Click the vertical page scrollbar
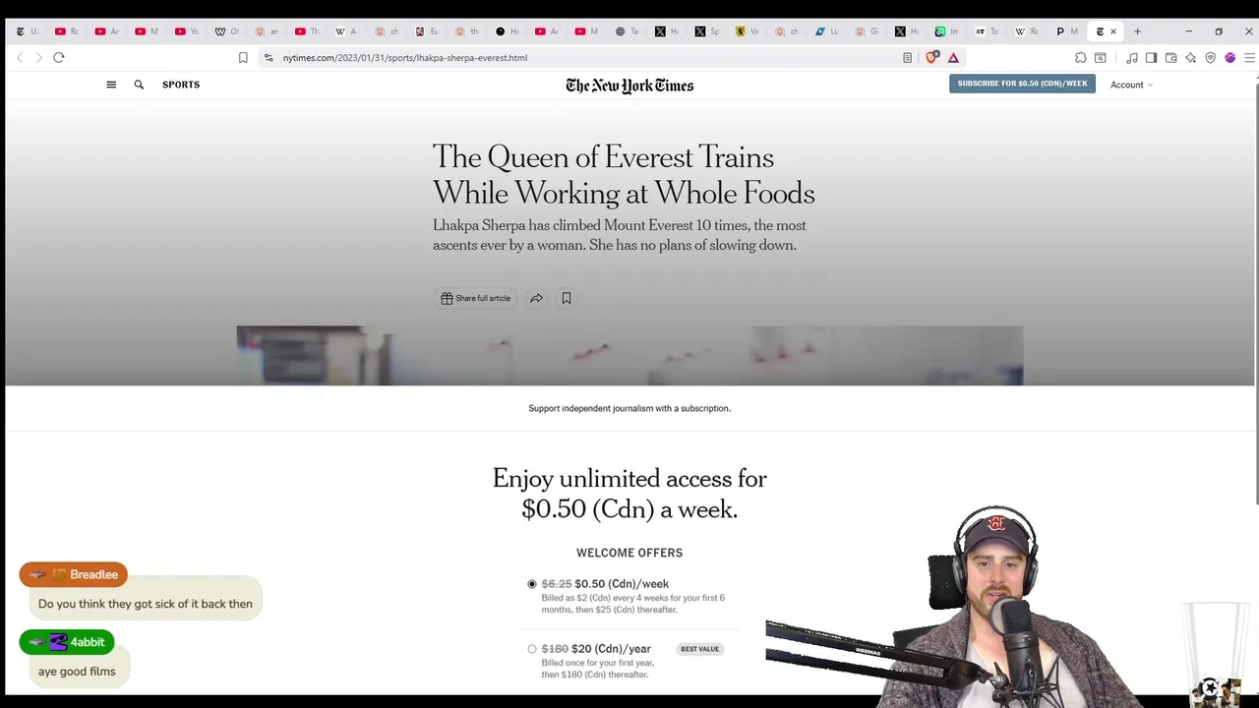This screenshot has height=708, width=1259. point(1256,295)
